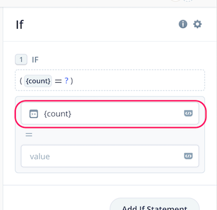Viewport: 217px width, 210px height.
Task: Click the dashed circle icon at top edge
Action: (188, 1)
